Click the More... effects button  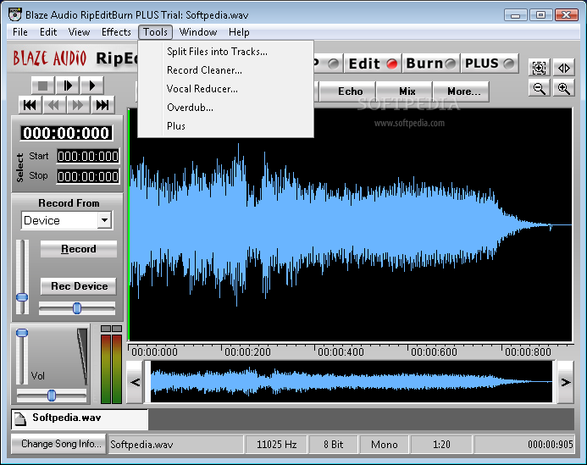tap(461, 91)
